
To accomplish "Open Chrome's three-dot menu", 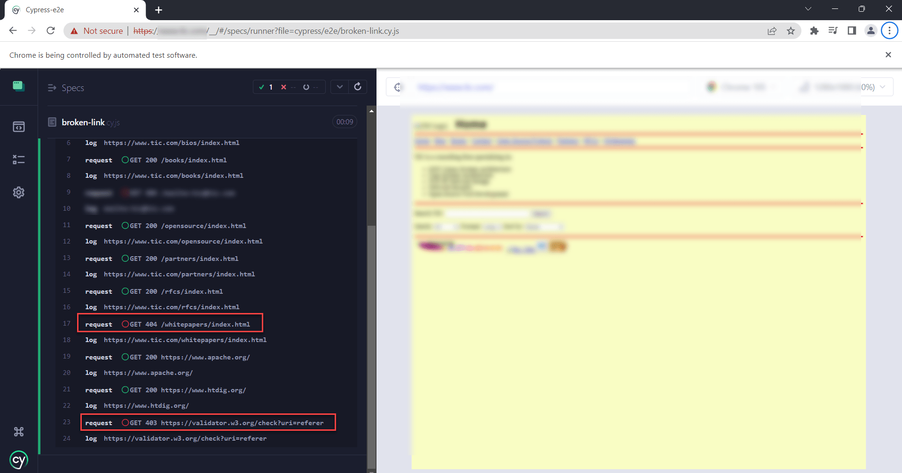I will 889,31.
